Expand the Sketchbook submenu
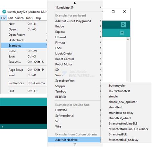 point(24,40)
